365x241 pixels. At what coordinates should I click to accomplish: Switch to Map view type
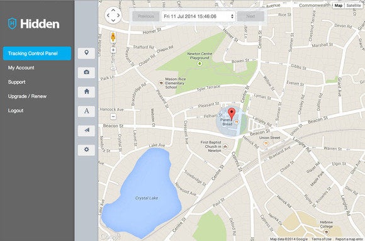[x=339, y=6]
